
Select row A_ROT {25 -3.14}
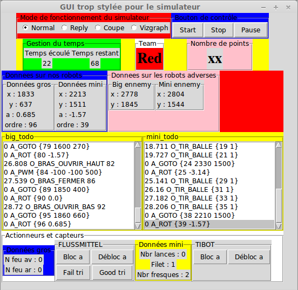[209, 172]
